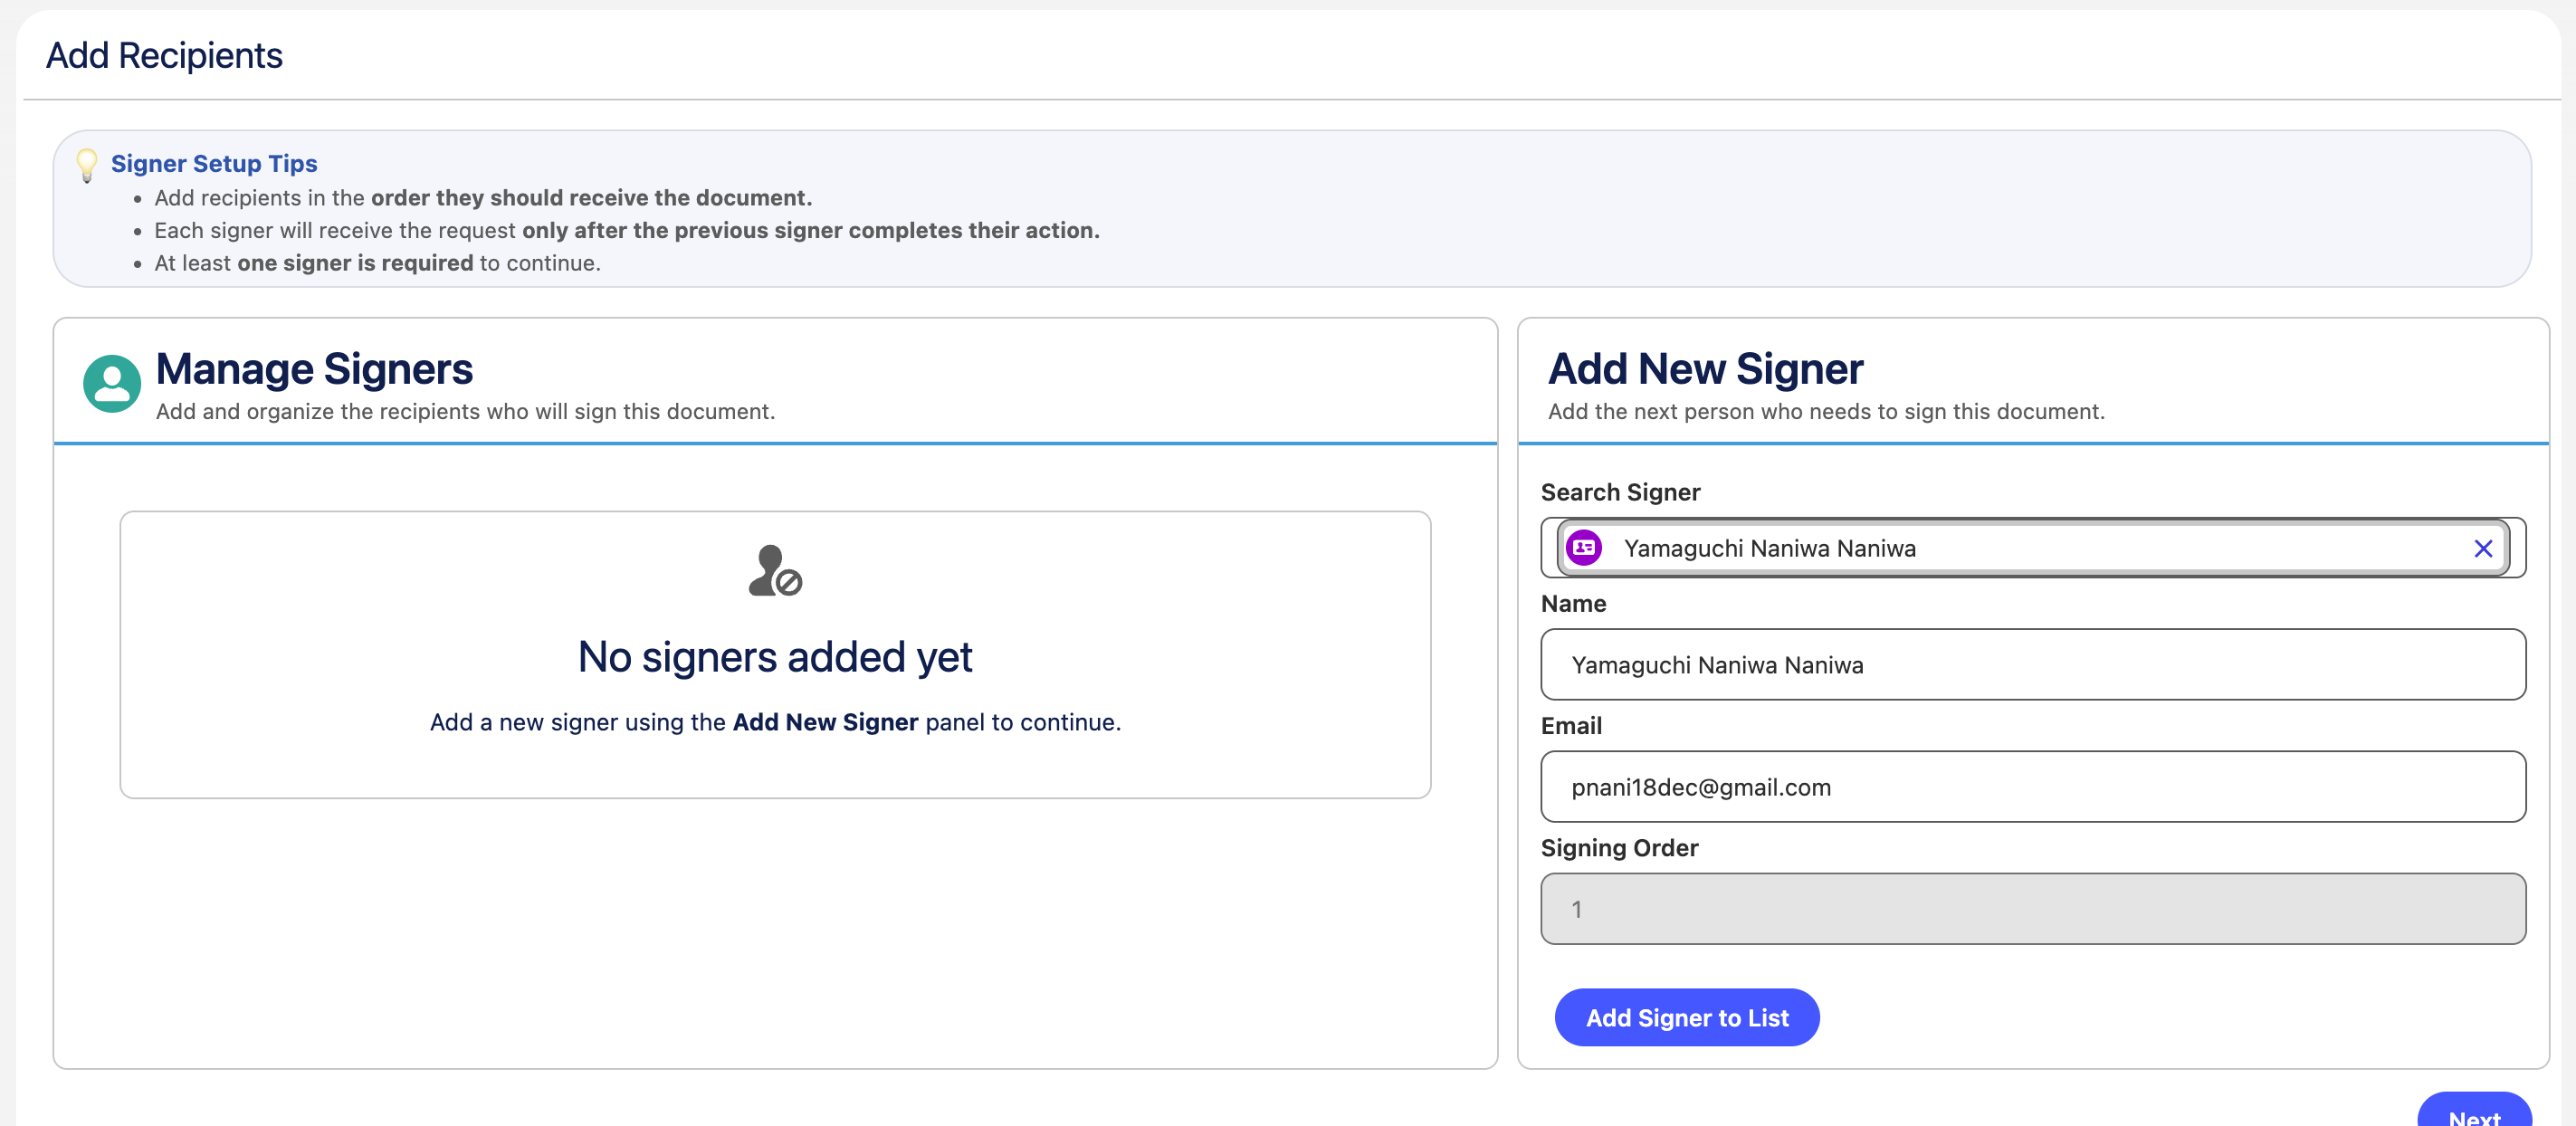Click the purple contact card icon
The width and height of the screenshot is (2576, 1126).
coord(1584,548)
